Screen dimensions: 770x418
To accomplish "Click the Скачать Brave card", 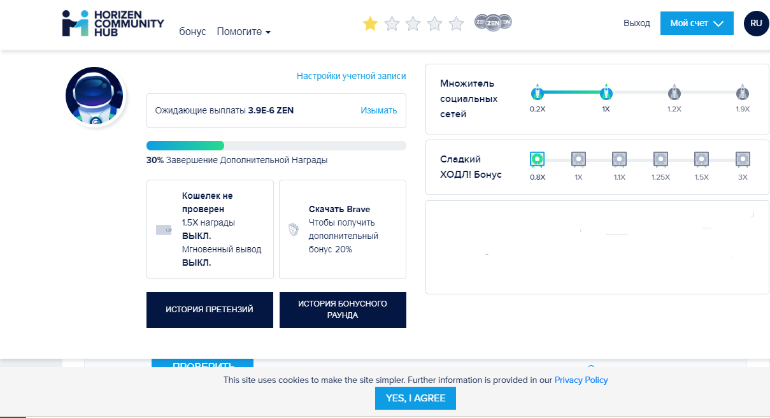I will pyautogui.click(x=343, y=229).
